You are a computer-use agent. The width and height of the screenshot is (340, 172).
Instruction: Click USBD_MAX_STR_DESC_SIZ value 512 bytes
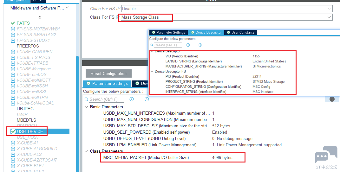221,126
